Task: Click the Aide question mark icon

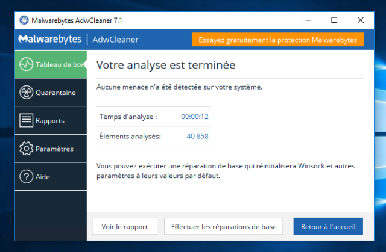Action: coord(26,177)
